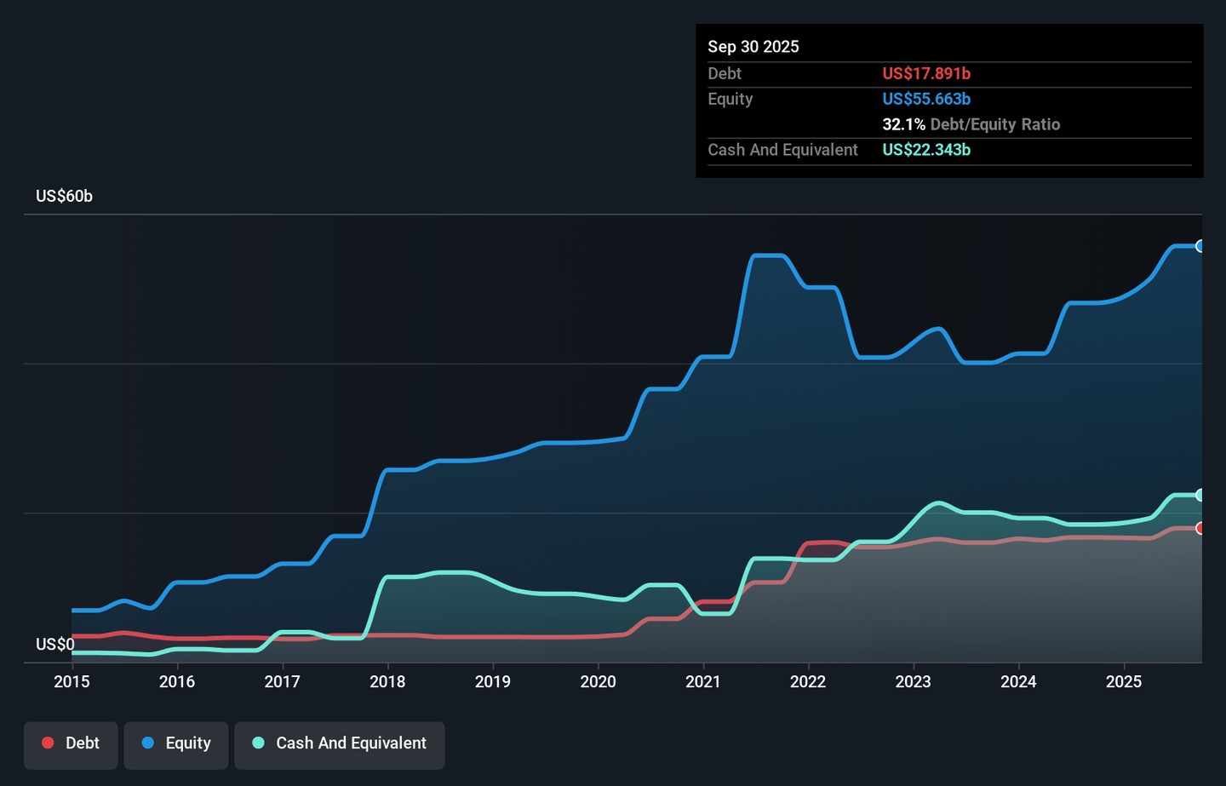This screenshot has height=786, width=1226.
Task: Click the 32.1% Debt/Equity Ratio text
Action: point(971,124)
